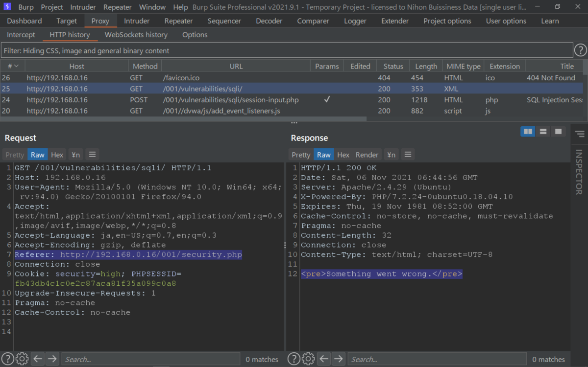588x367 pixels.
Task: Expand the Inspector side panel
Action: point(579,171)
